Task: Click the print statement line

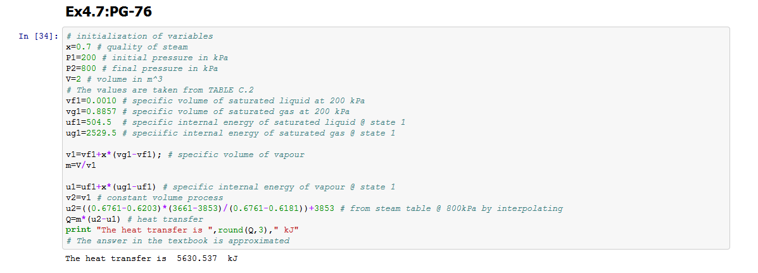Action: coord(182,230)
